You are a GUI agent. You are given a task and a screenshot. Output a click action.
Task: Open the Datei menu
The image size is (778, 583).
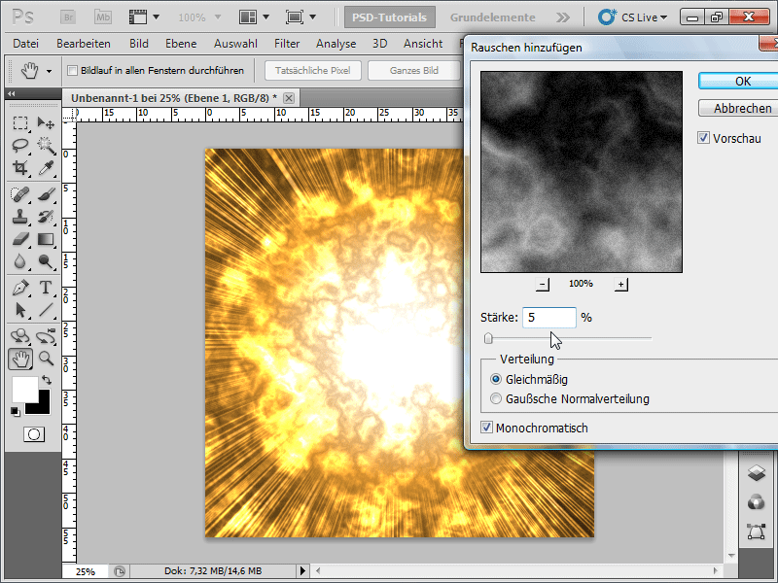(x=26, y=44)
